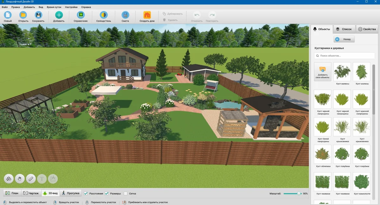Image resolution: width=380 pixels, height=205 pixels.
Task: Launch the Создать дом house builder
Action: pyautogui.click(x=147, y=17)
